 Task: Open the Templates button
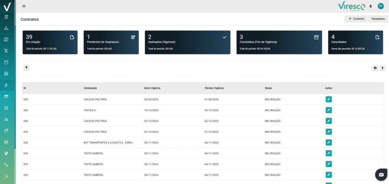pyautogui.click(x=378, y=19)
